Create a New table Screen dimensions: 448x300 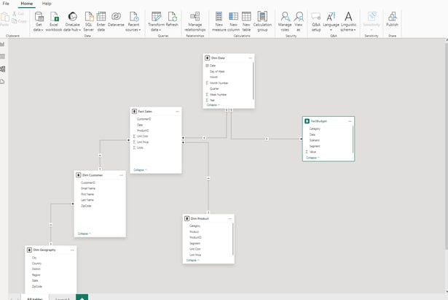(246, 21)
